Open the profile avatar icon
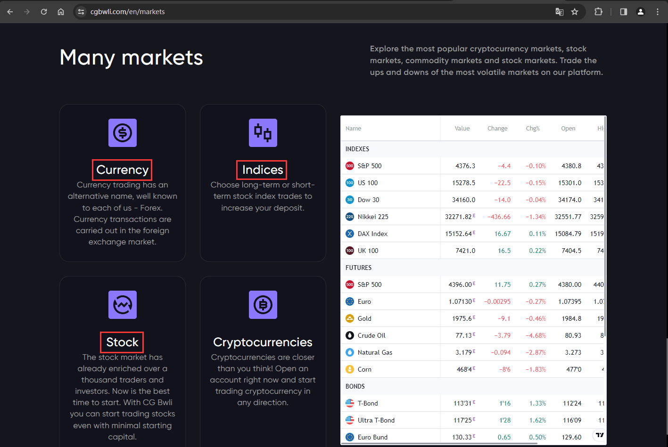The image size is (668, 447). pos(641,12)
